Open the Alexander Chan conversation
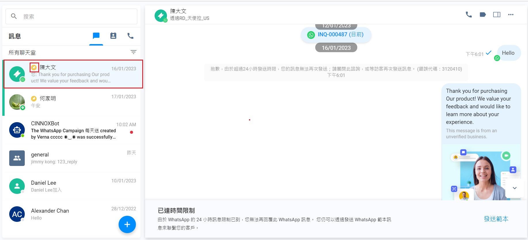The height and width of the screenshot is (240, 528). pos(72,214)
